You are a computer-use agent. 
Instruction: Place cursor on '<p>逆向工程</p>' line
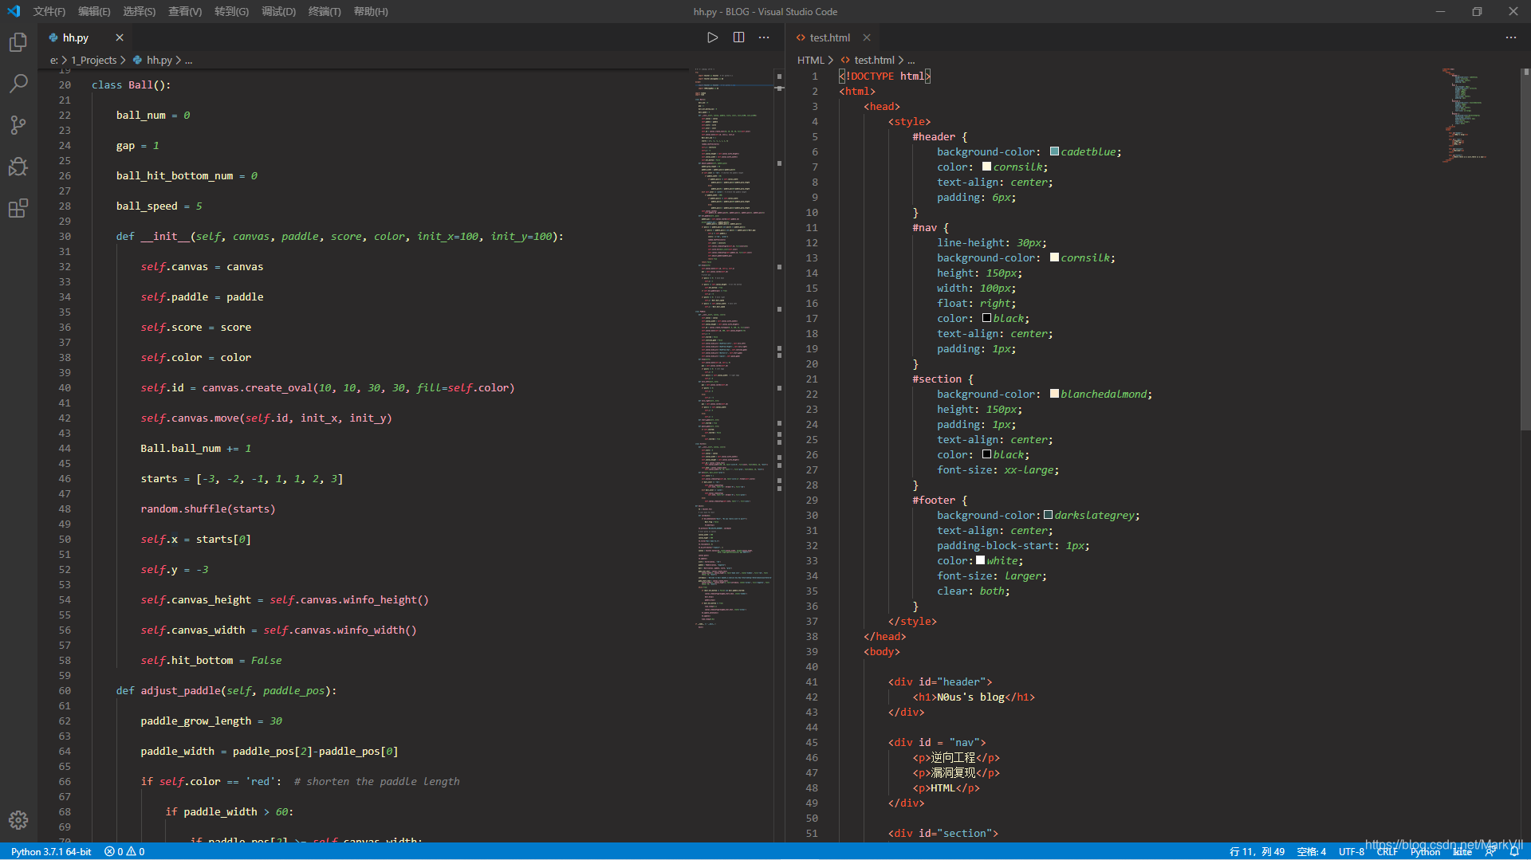pos(956,757)
